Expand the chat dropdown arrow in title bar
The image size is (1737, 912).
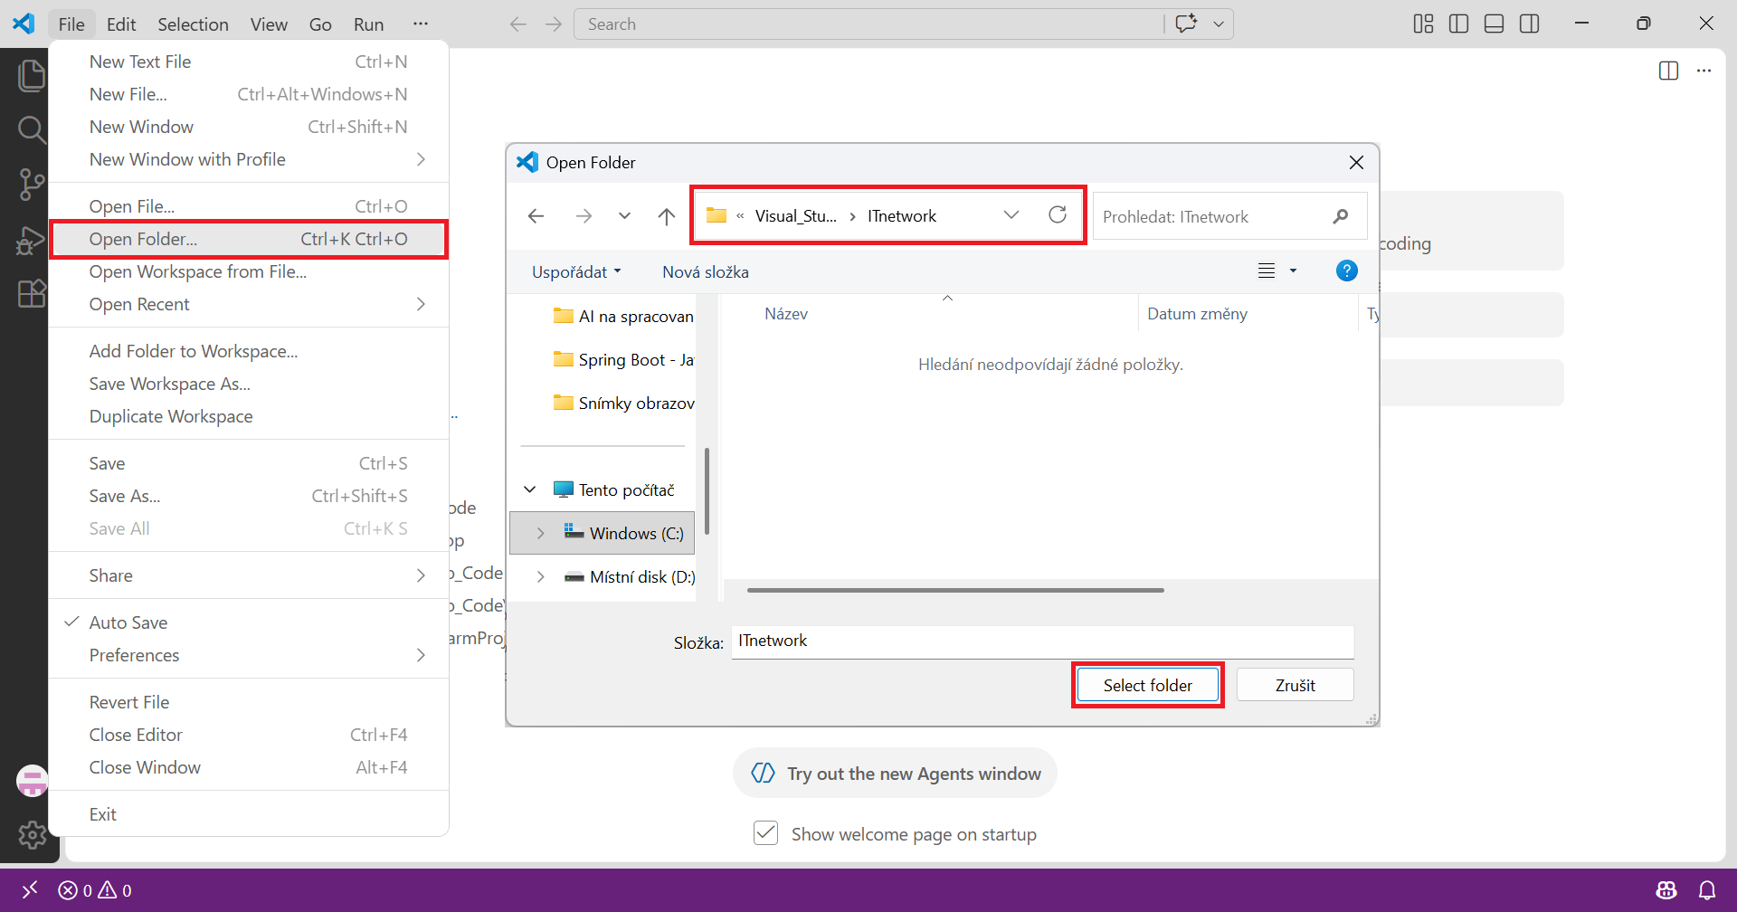1219,24
